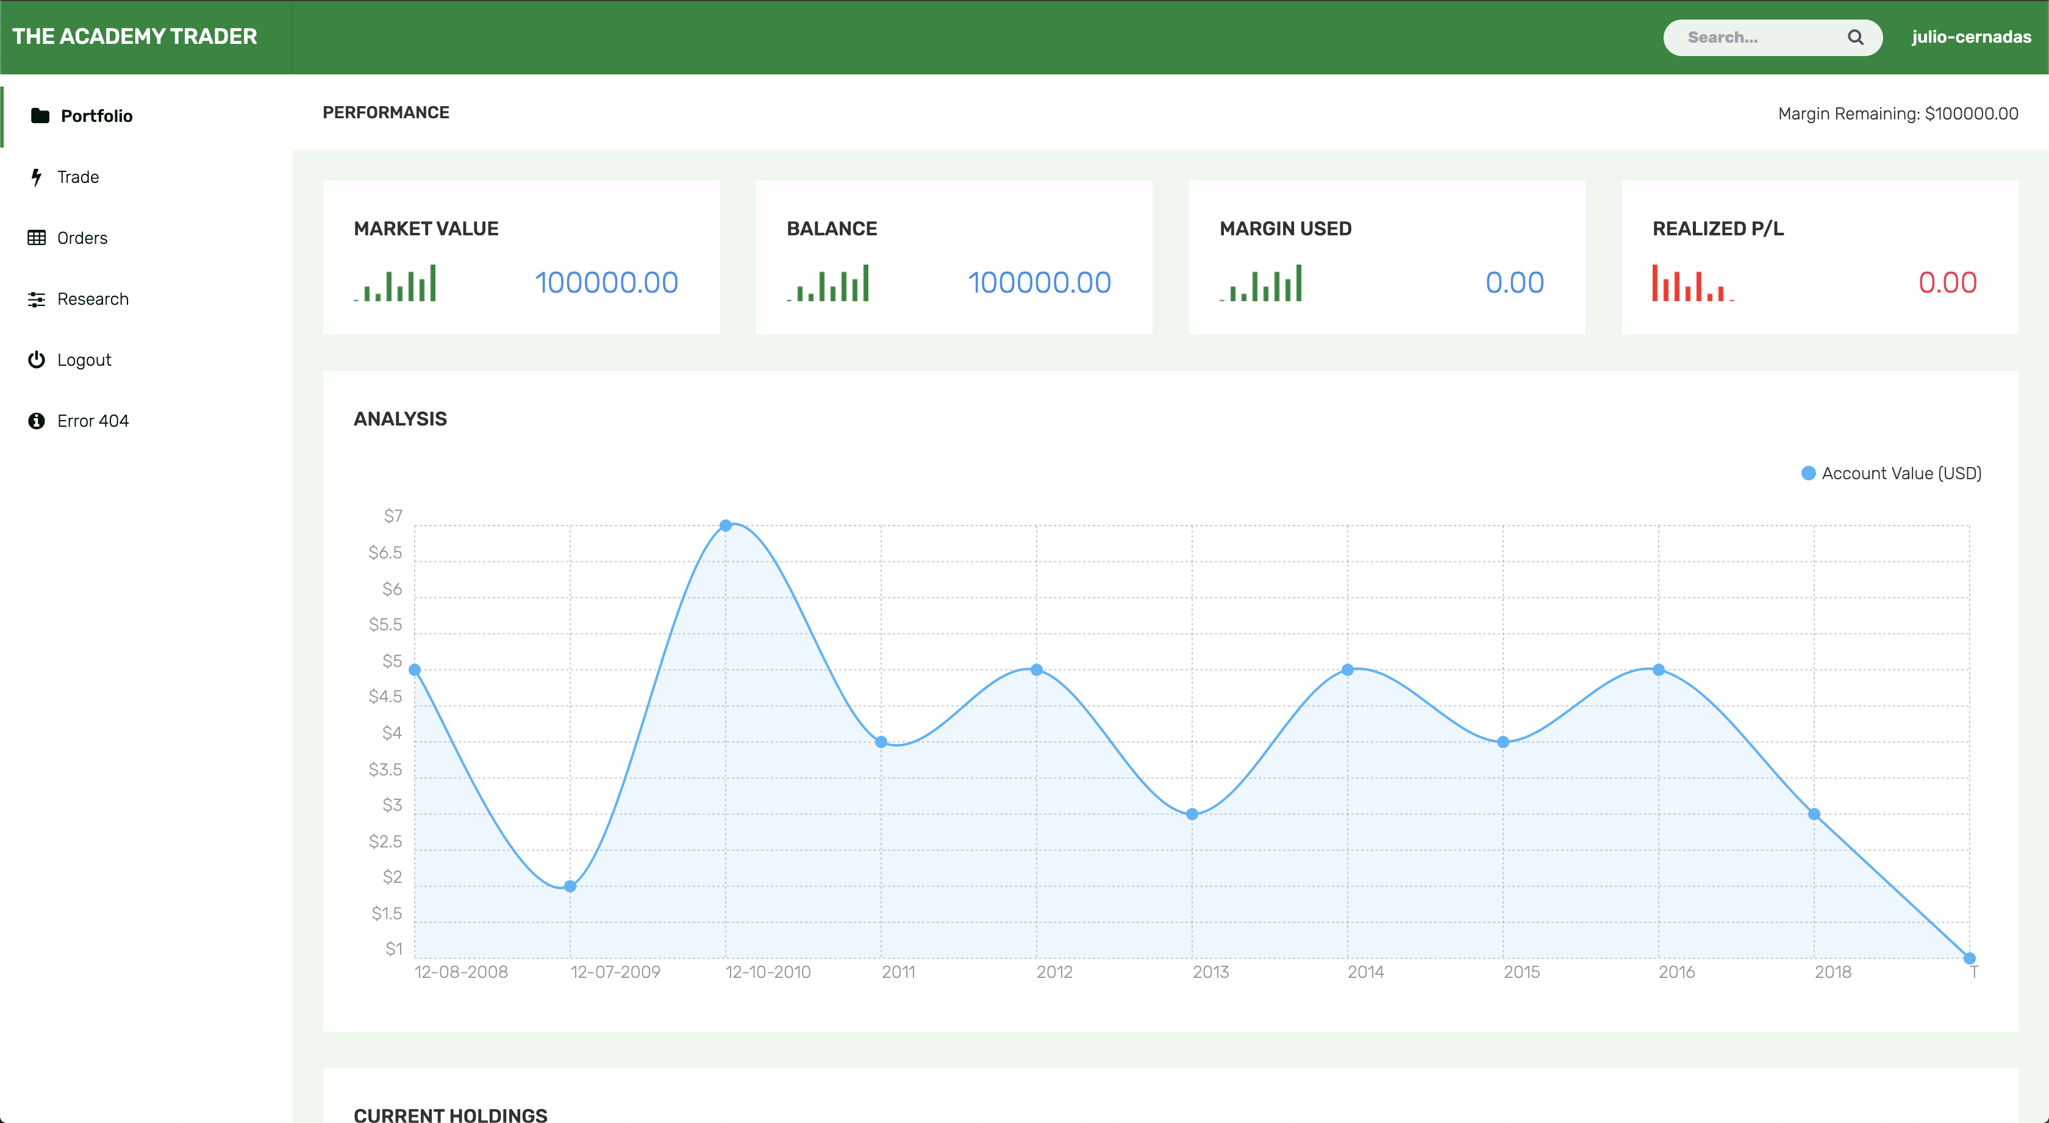Image resolution: width=2049 pixels, height=1123 pixels.
Task: Click the Balance value 100000.00
Action: (x=1039, y=283)
